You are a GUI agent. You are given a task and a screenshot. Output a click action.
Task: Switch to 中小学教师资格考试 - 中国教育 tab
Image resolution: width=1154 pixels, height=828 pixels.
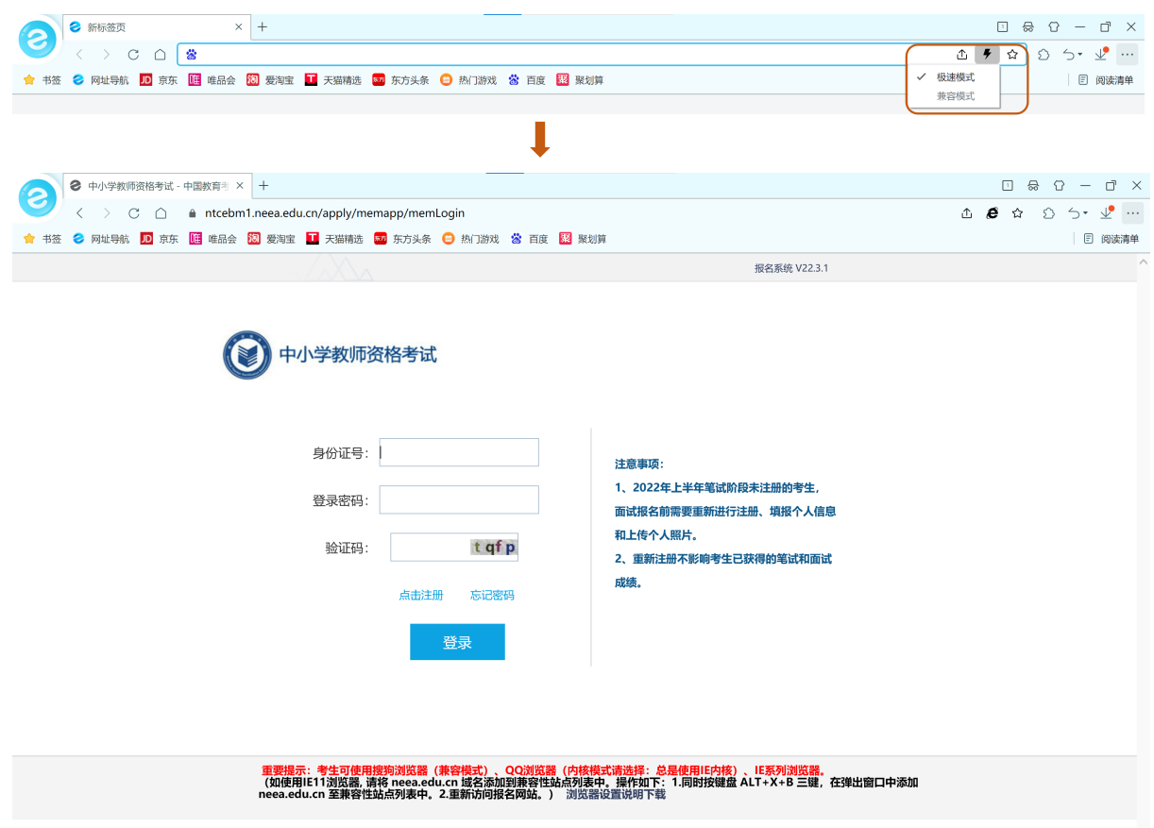click(x=156, y=186)
